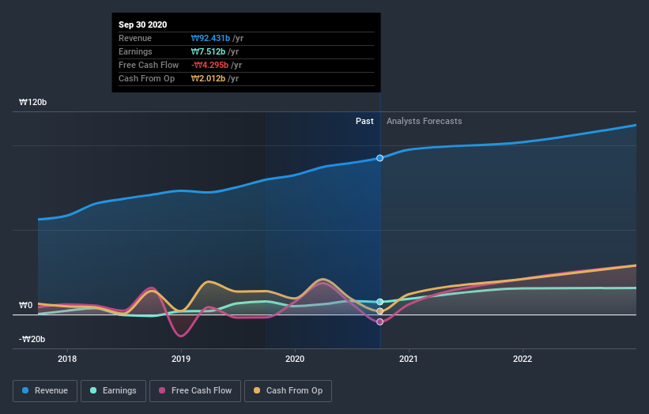This screenshot has height=414, width=649.
Task: Click the Analysts Forecasts label
Action: (424, 121)
